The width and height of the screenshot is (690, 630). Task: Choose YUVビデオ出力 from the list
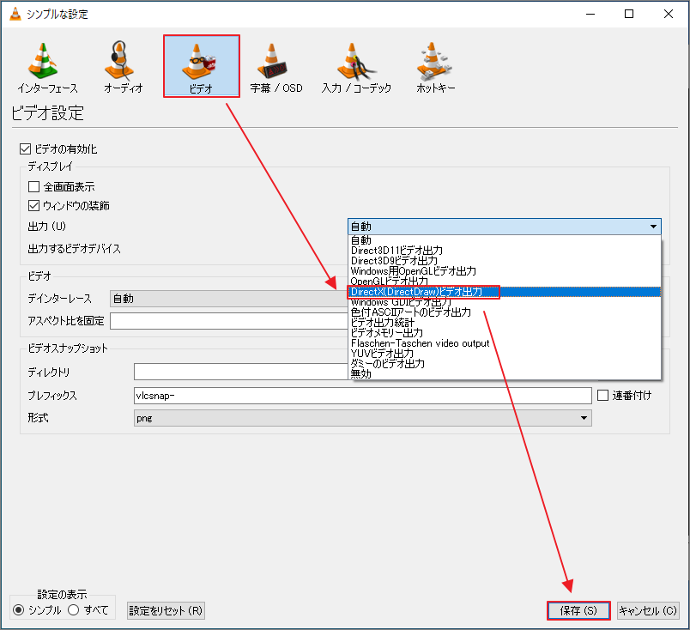tap(505, 353)
